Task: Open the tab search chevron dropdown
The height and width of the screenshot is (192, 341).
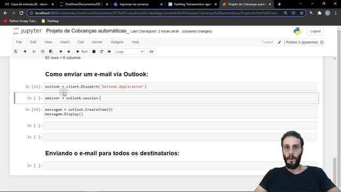Action: point(301,4)
